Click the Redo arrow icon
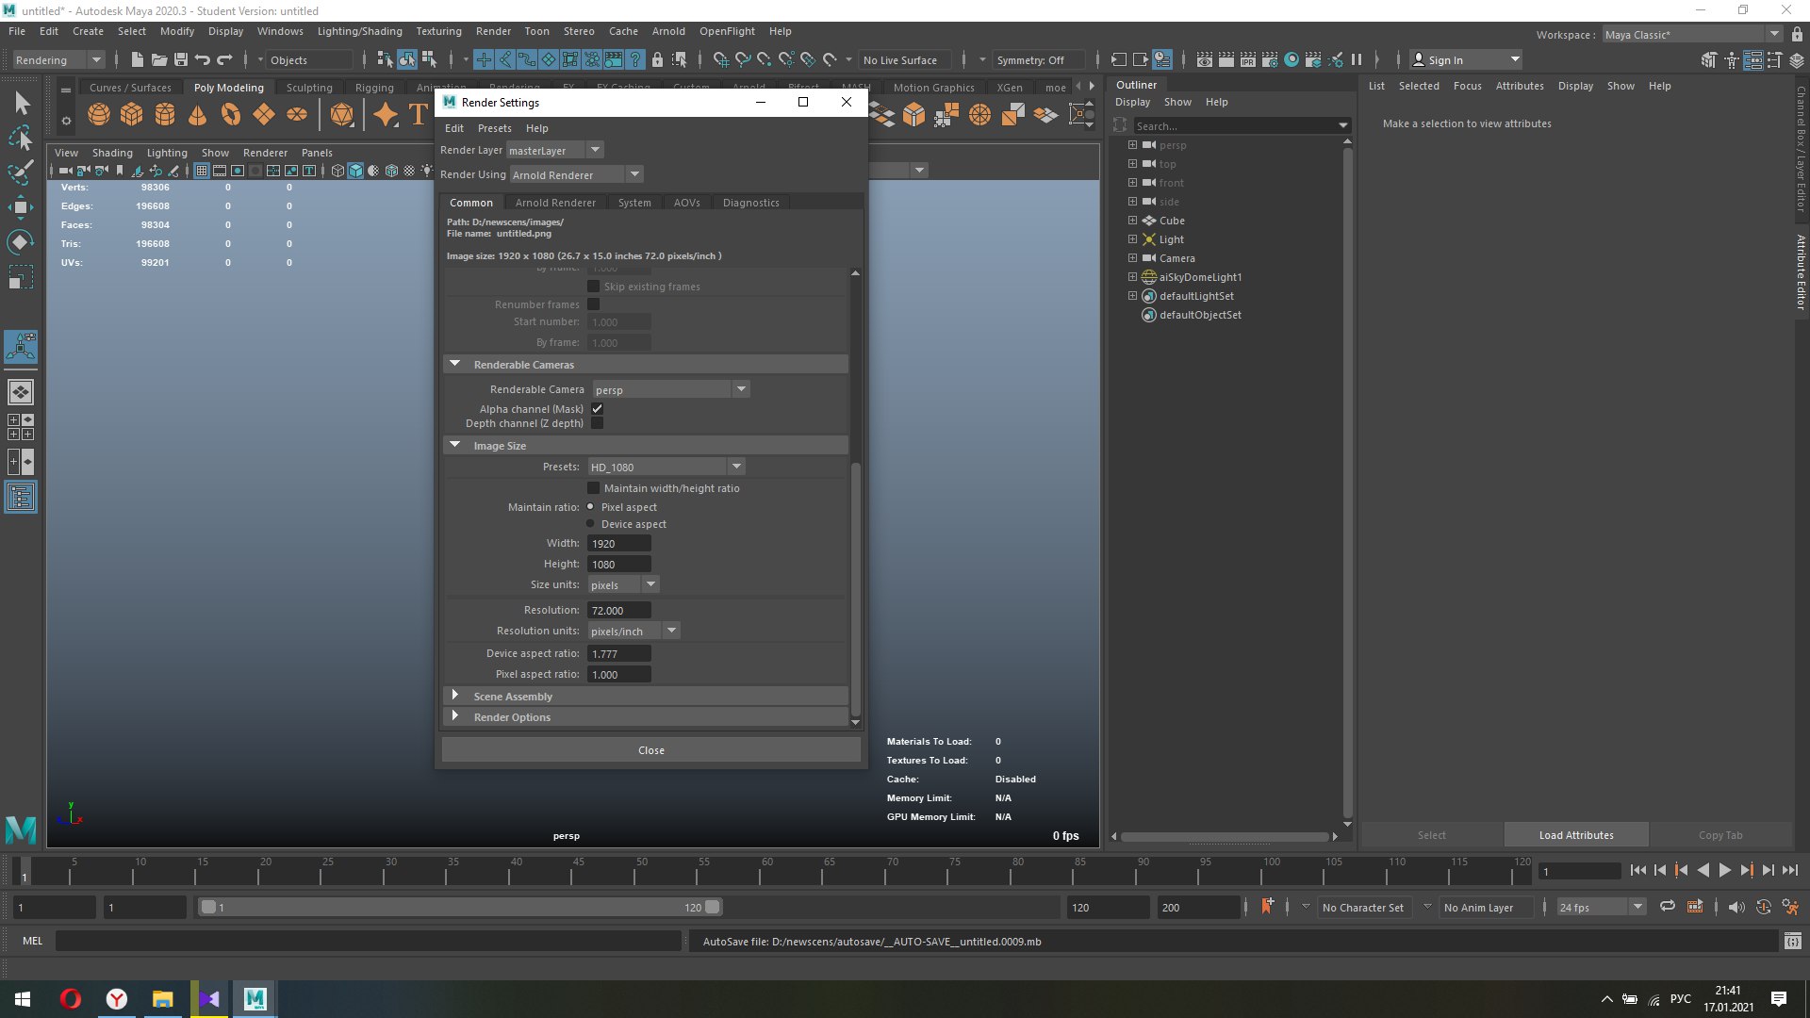This screenshot has height=1018, width=1810. click(224, 59)
